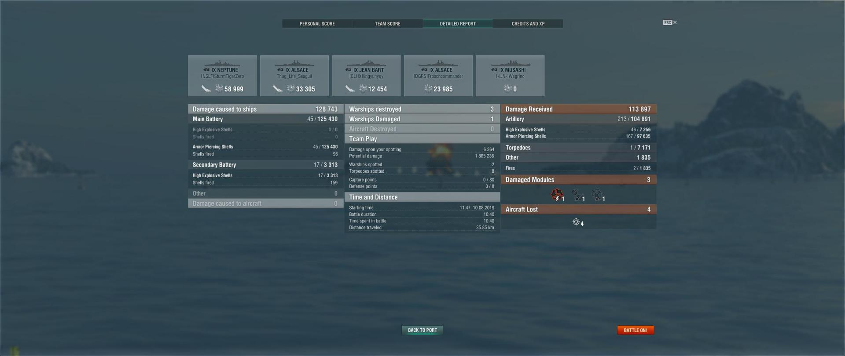Click the Neptune ship silhouette icon
Screen dimensions: 845x356
222,64
